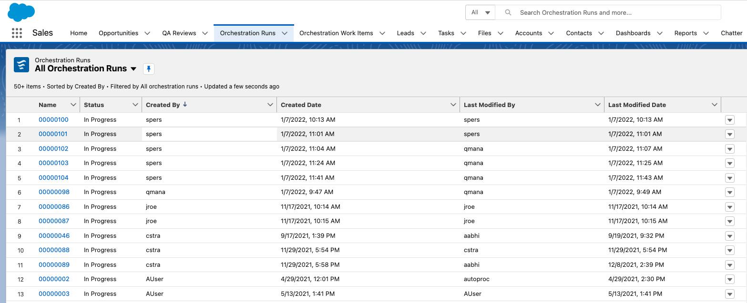This screenshot has height=303, width=747.
Task: Sort by the Last Modified Date column header
Action: 637,105
